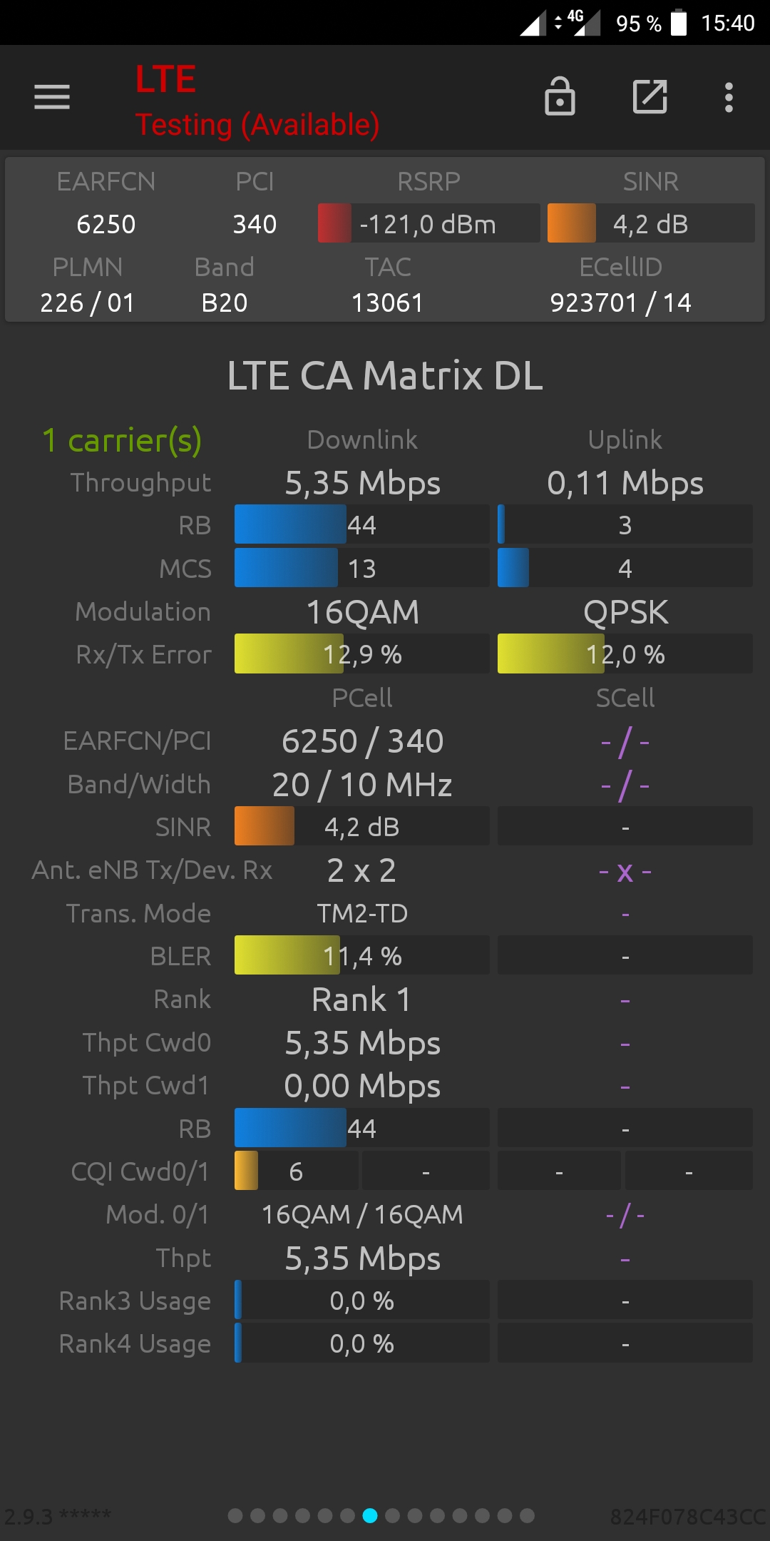Tap the unlock padlock icon
Viewport: 770px width, 1541px height.
(560, 96)
